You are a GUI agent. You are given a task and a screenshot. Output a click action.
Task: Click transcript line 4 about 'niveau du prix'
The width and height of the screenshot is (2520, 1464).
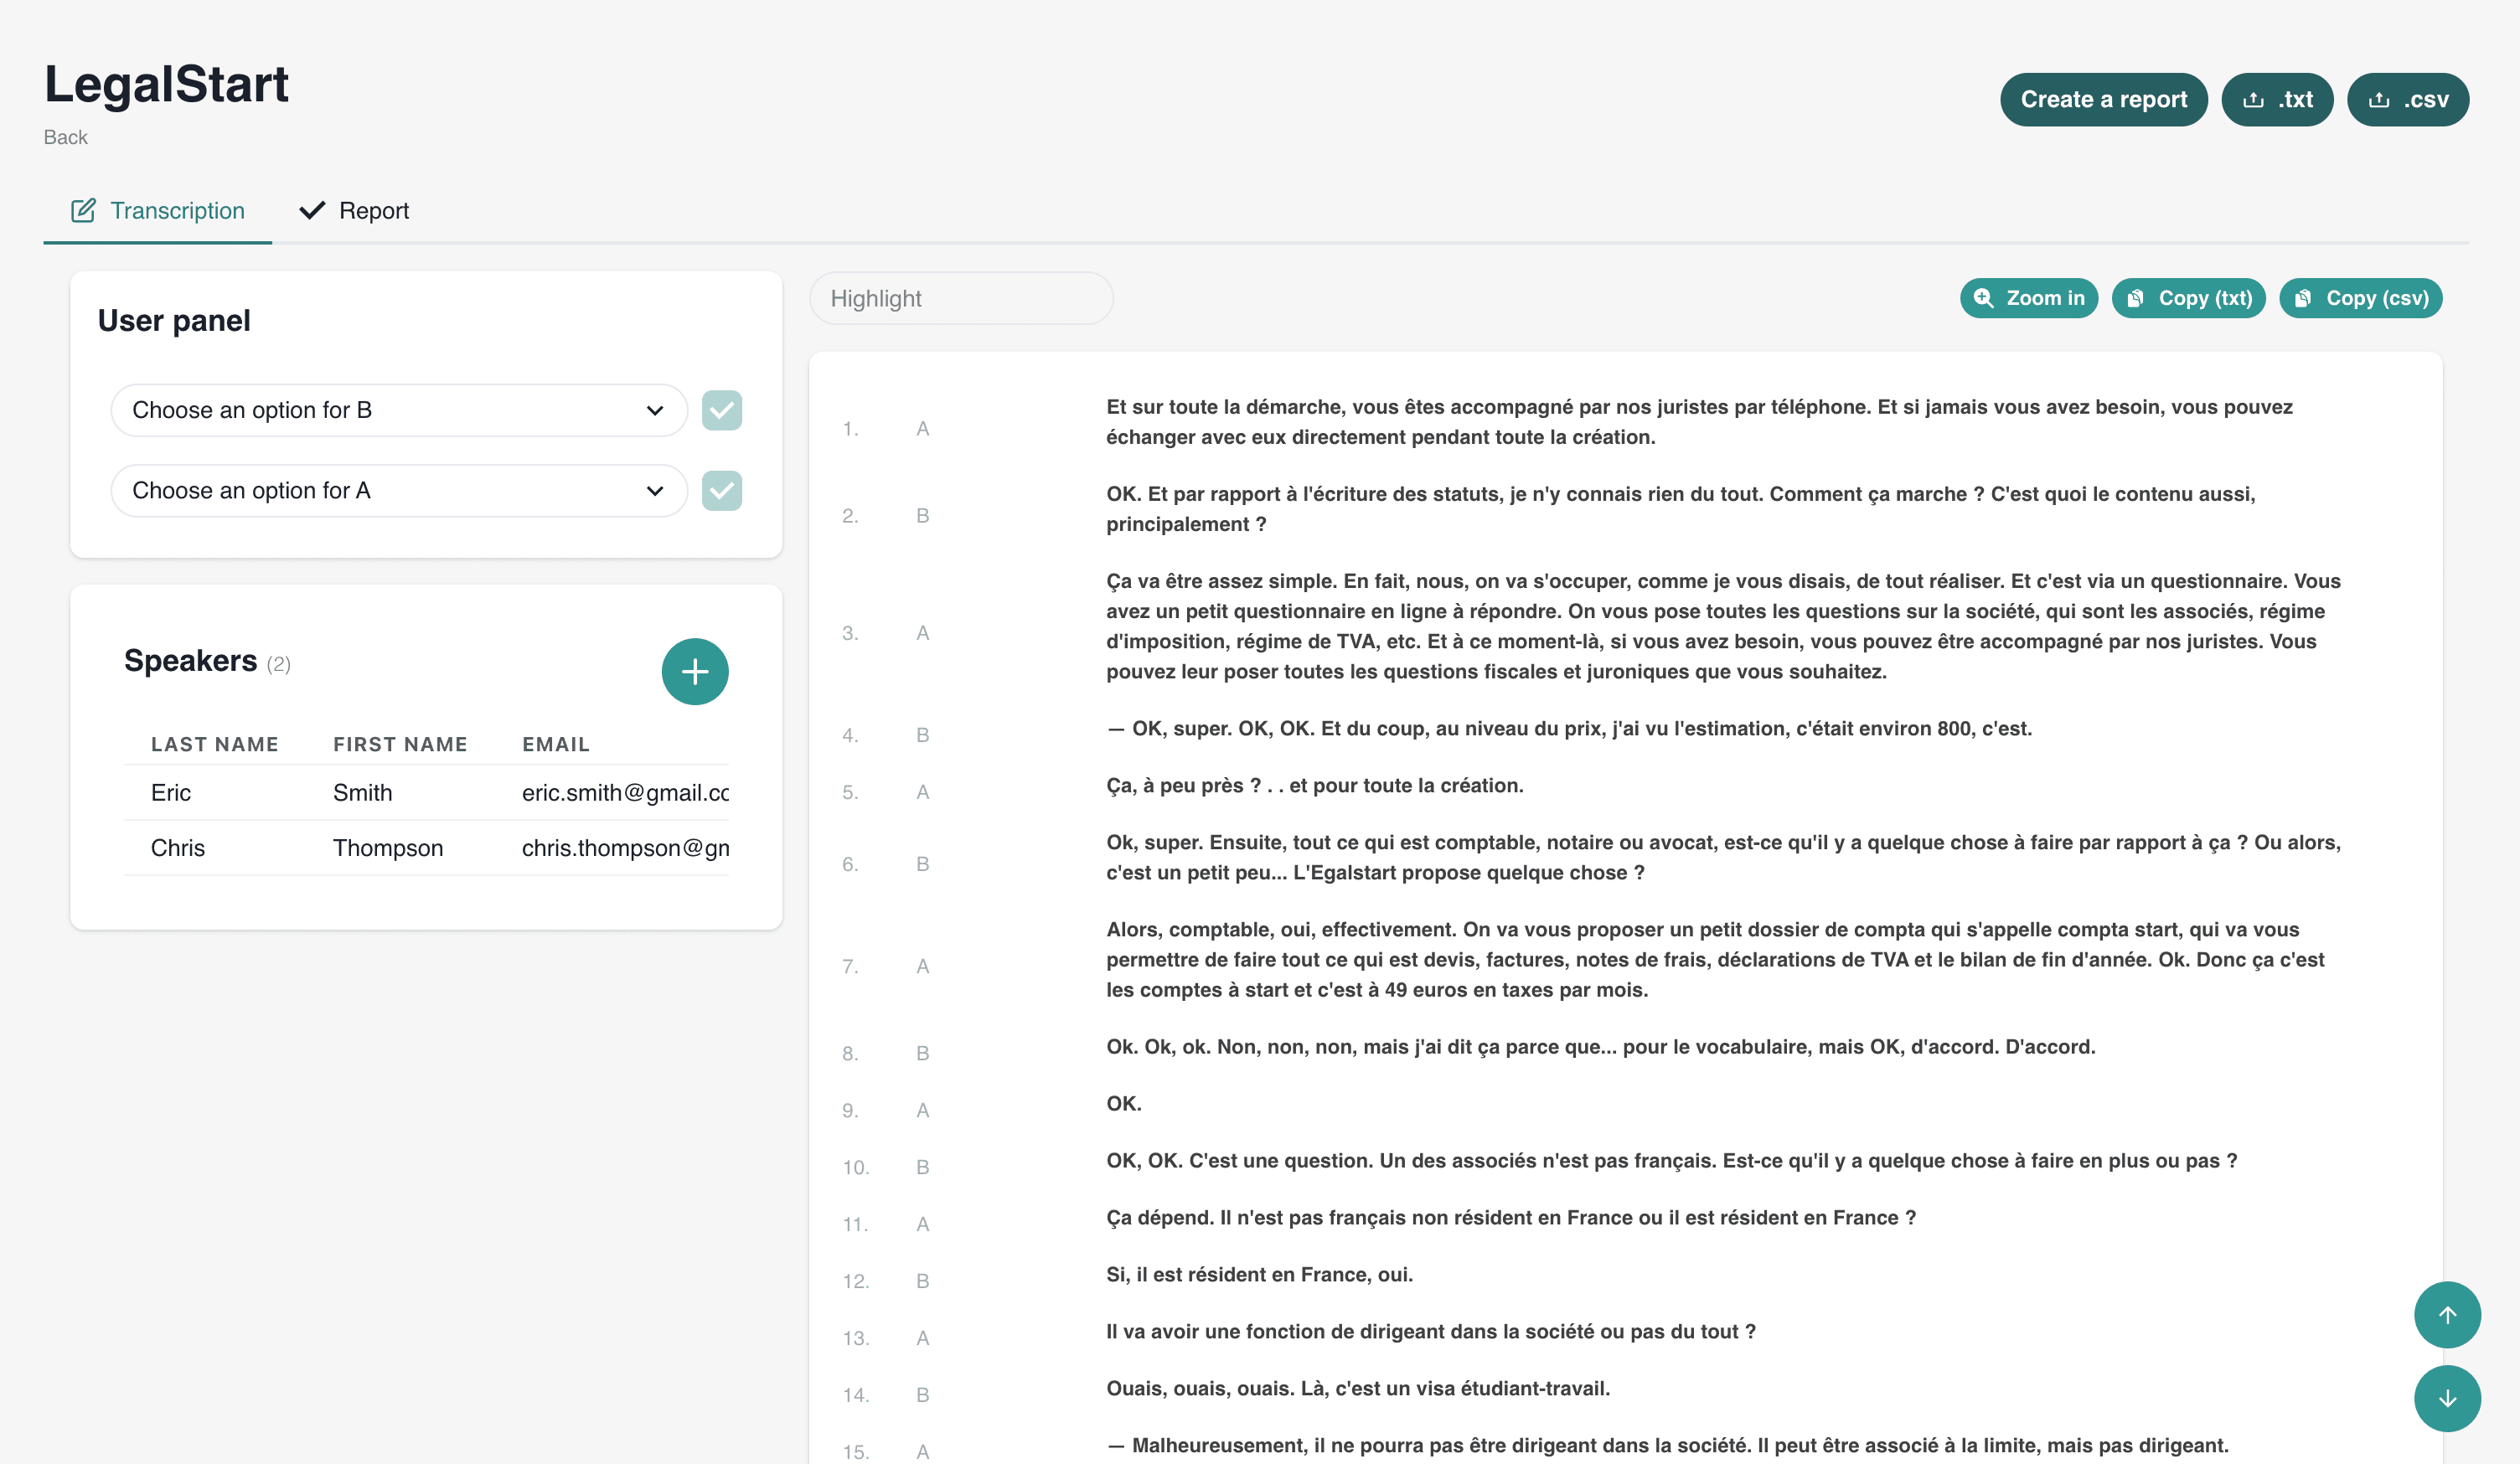(1569, 728)
